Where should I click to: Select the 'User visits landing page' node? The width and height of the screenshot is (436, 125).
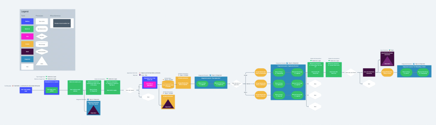[x=26, y=90]
